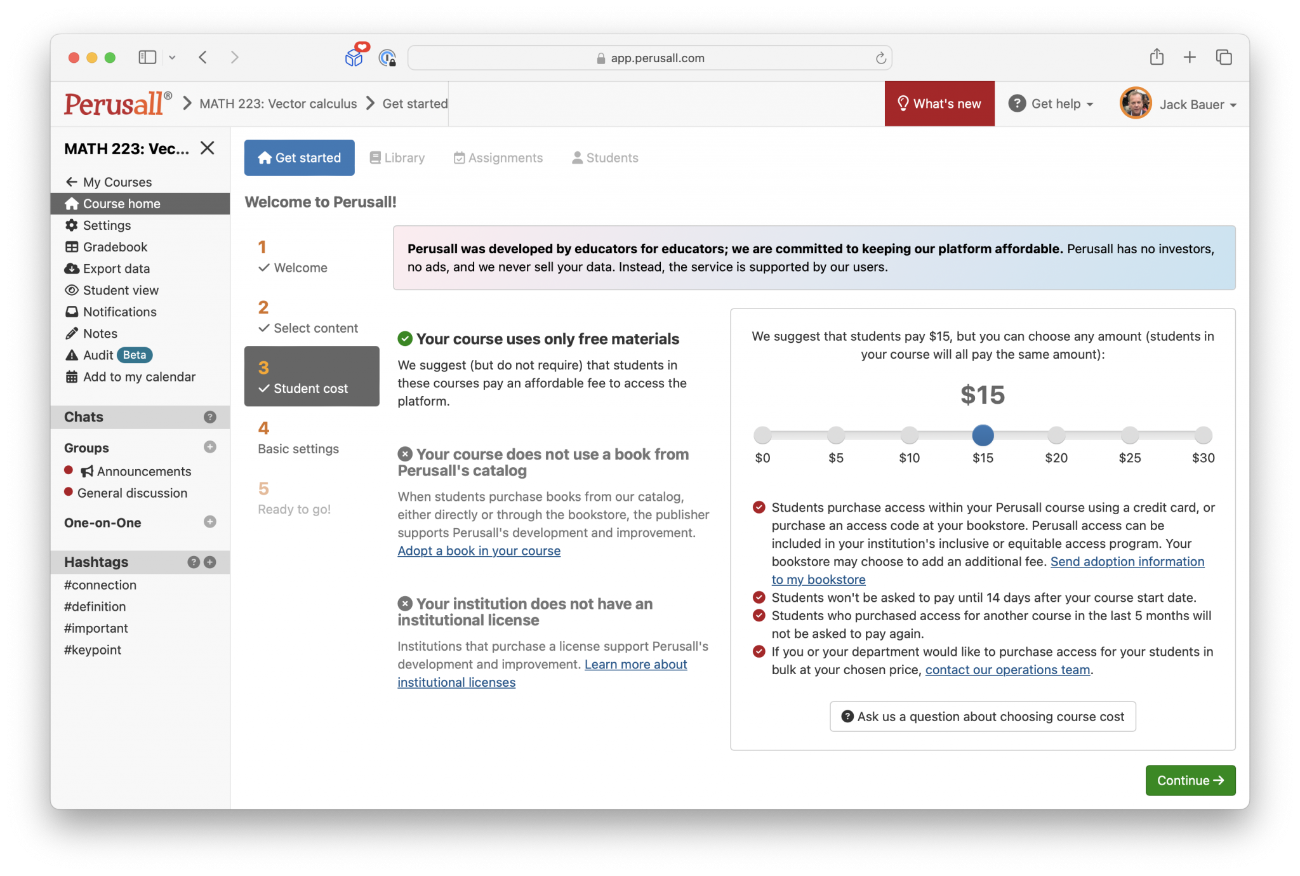Screen dimensions: 1300x876
Task: Open the Assignments tab
Action: (498, 157)
